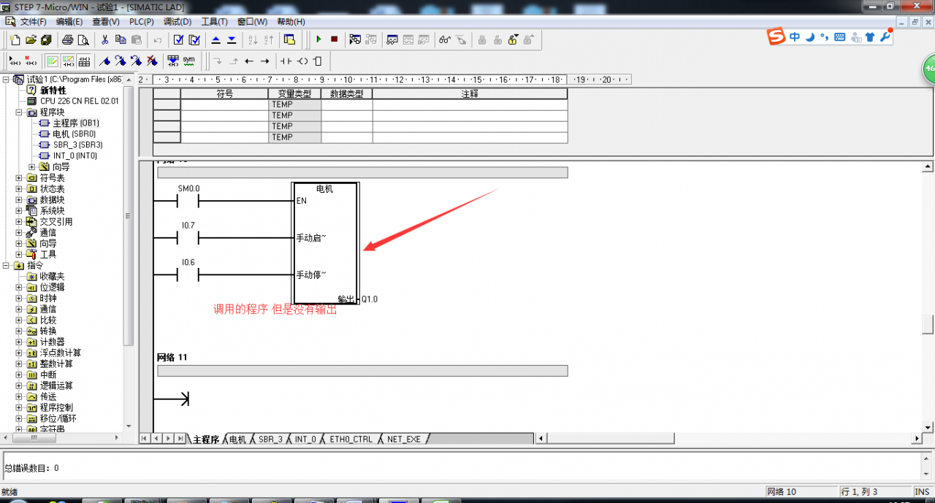Insert a contact from the LAD toolbar

coord(286,61)
